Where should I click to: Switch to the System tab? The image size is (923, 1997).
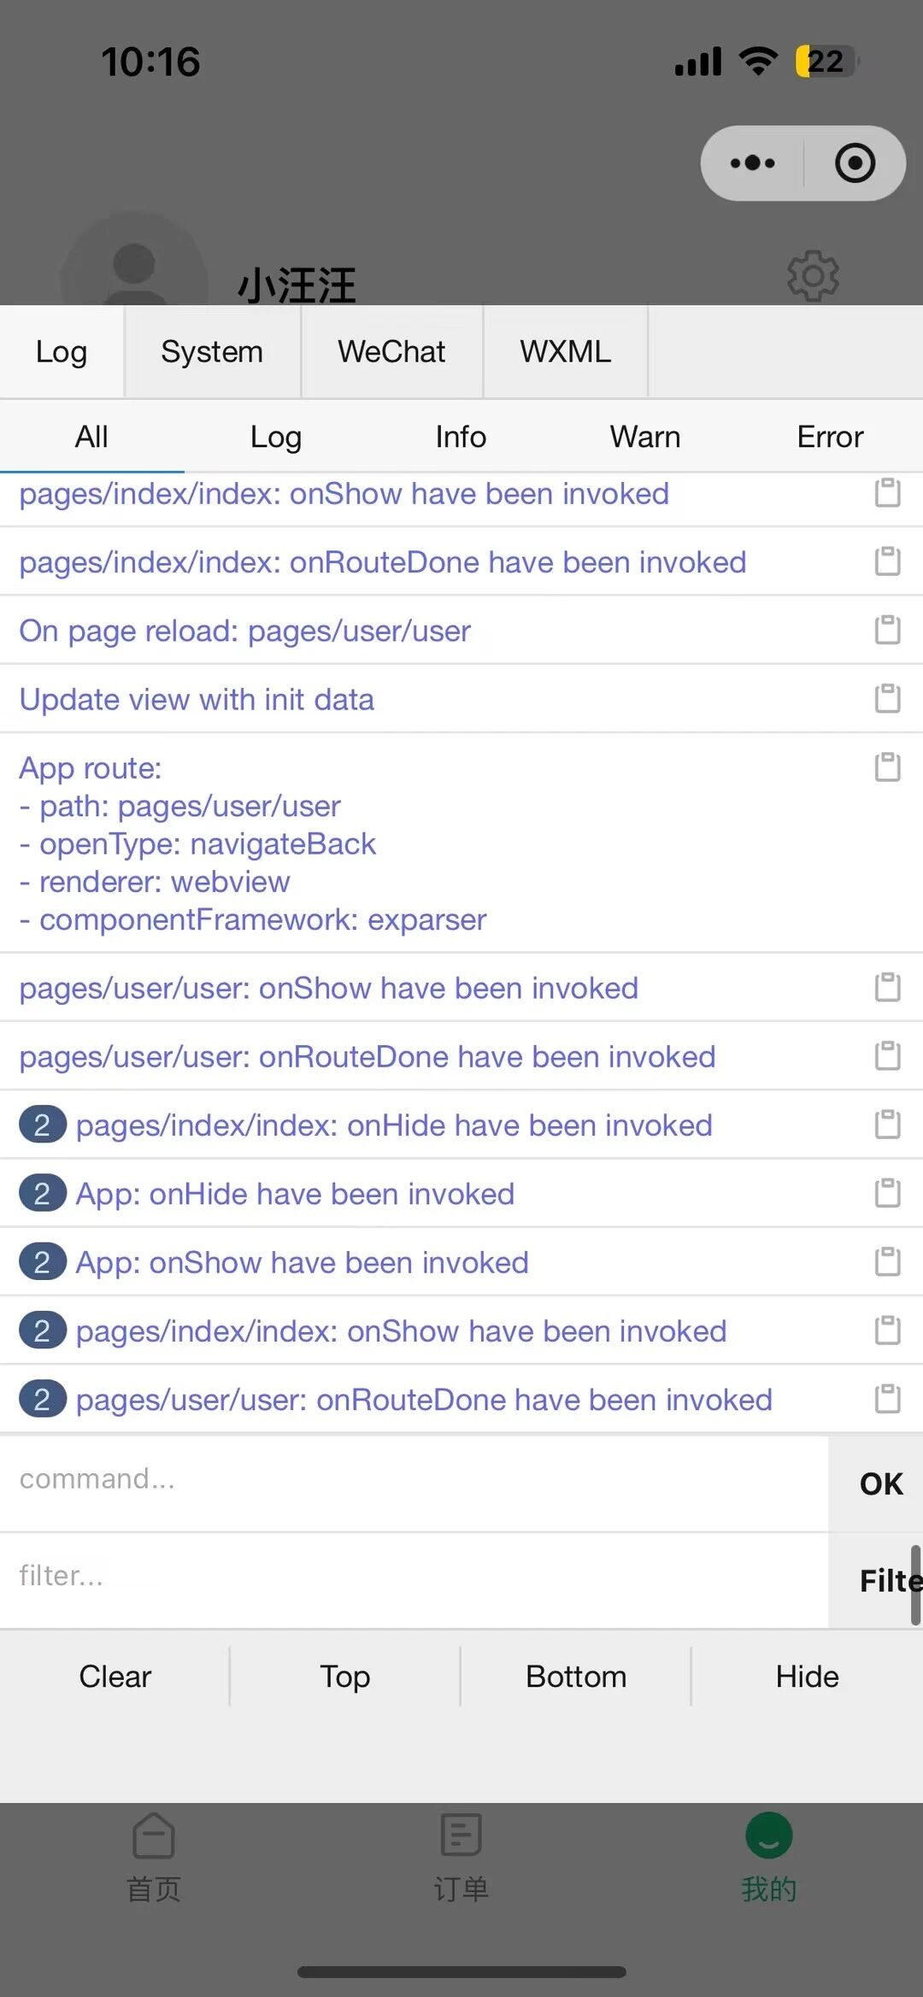click(x=212, y=352)
